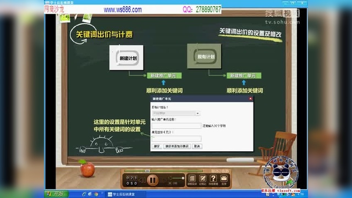This screenshot has height=198, width=352.
Task: Click 新建推广单元 label under 现有计划
Action: pyautogui.click(x=244, y=76)
